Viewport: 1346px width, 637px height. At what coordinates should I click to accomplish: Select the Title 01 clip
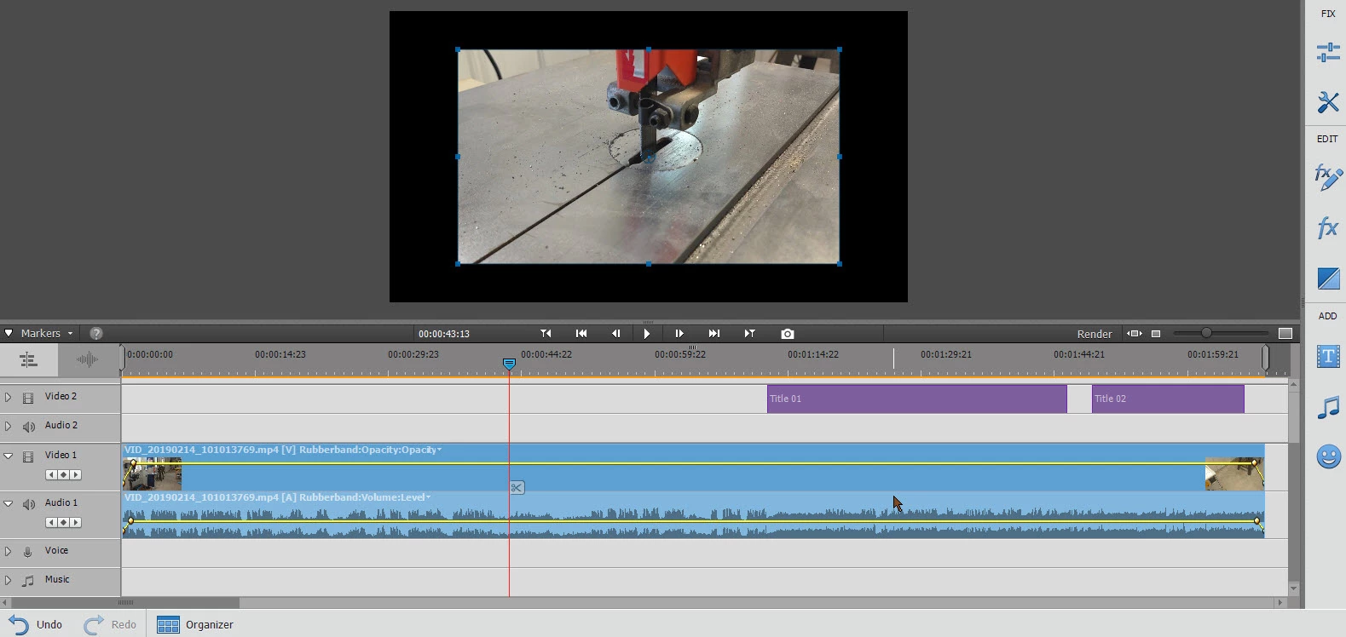tap(917, 399)
